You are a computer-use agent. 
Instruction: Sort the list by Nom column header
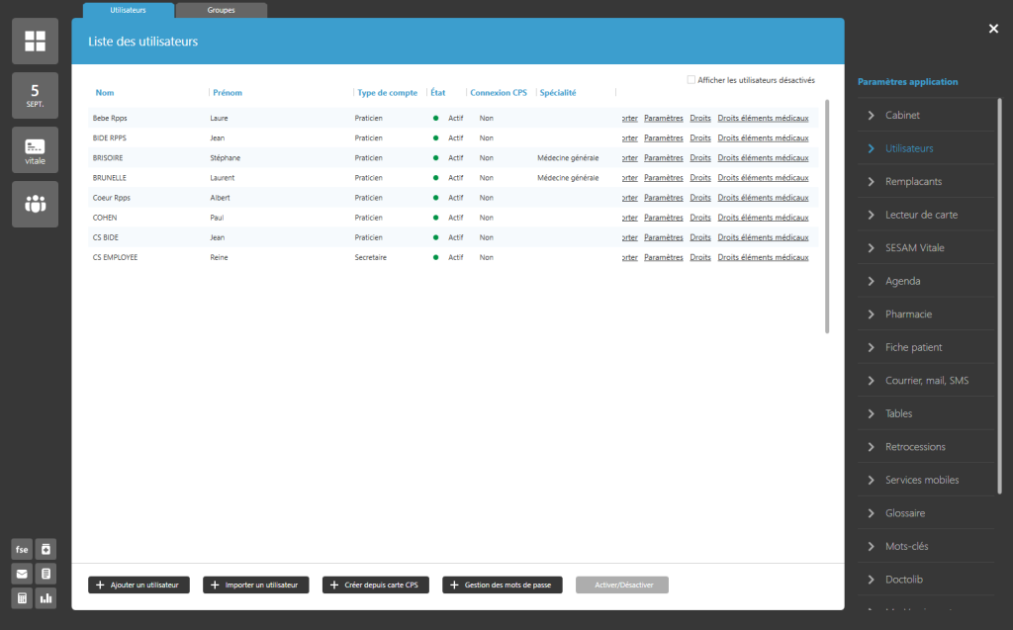105,93
